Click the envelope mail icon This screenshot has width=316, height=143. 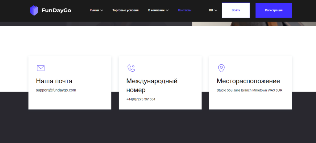point(40,68)
